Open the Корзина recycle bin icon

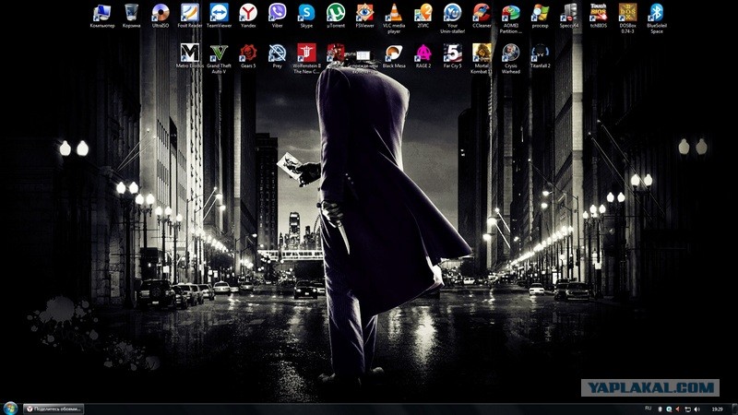pos(131,16)
